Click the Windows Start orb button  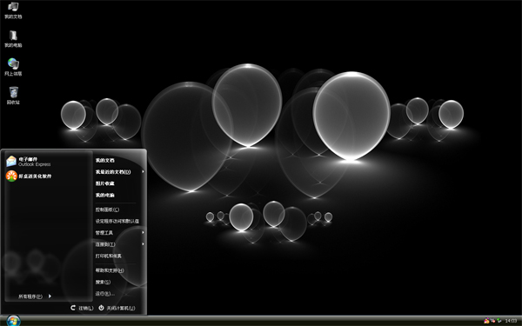pyautogui.click(x=13, y=321)
